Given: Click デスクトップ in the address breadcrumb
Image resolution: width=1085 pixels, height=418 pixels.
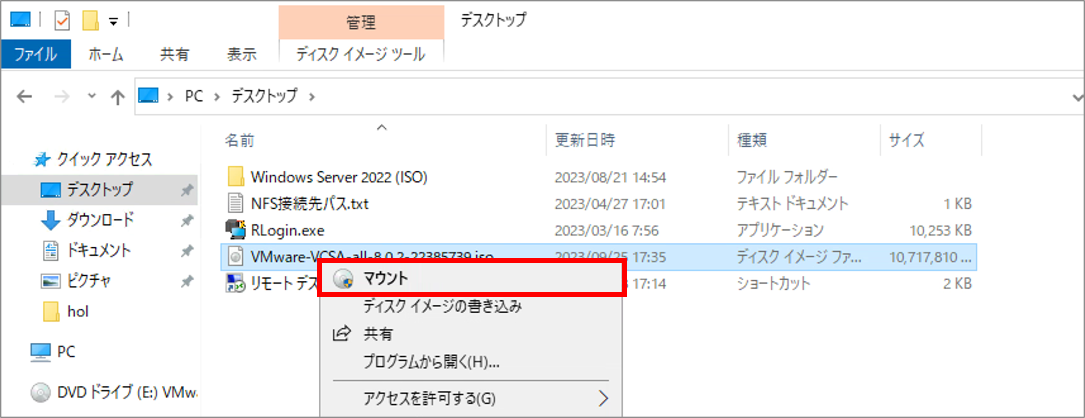Looking at the screenshot, I should click(x=264, y=96).
